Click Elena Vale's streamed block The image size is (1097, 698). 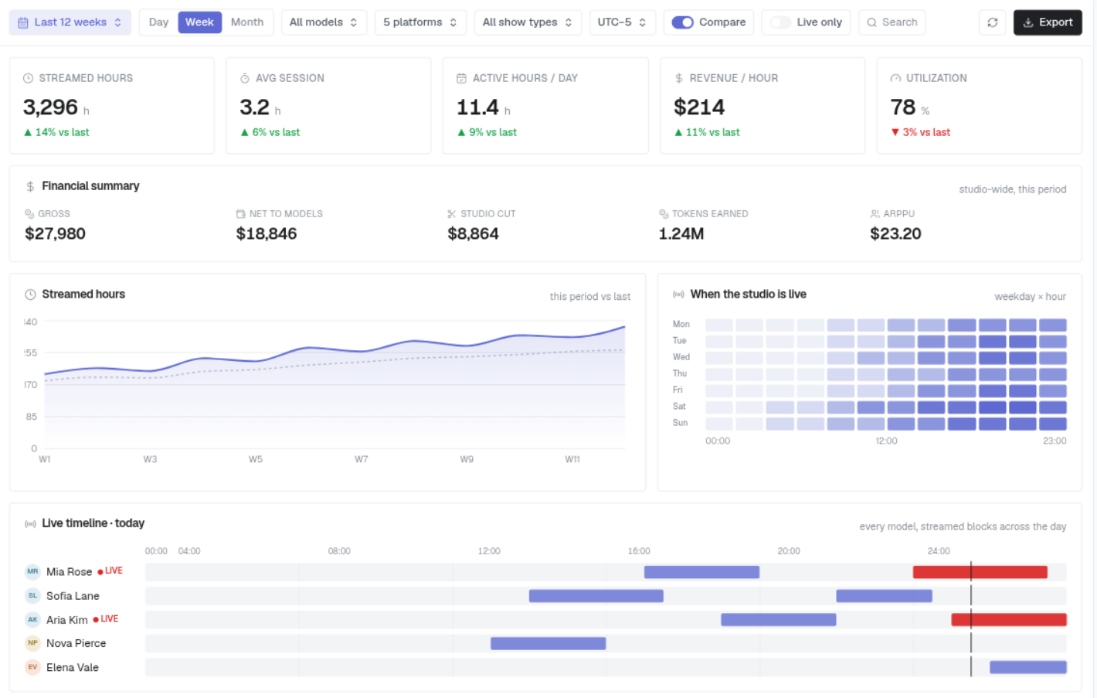[x=1028, y=667]
